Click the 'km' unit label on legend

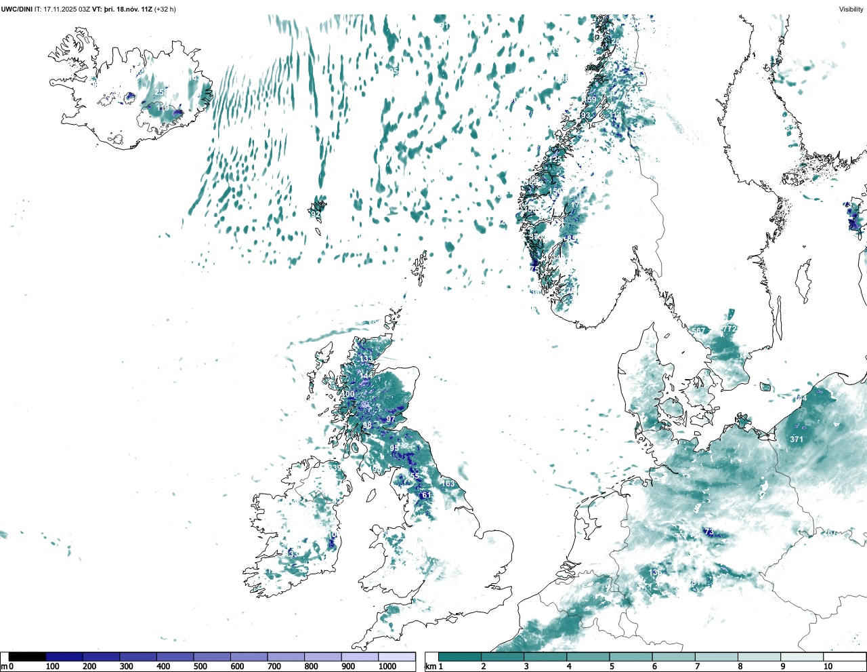pos(430,667)
